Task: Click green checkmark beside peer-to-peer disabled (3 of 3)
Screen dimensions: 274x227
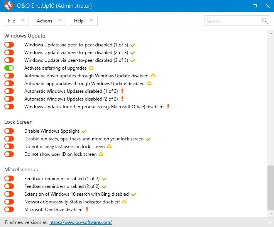Action: pos(133,61)
